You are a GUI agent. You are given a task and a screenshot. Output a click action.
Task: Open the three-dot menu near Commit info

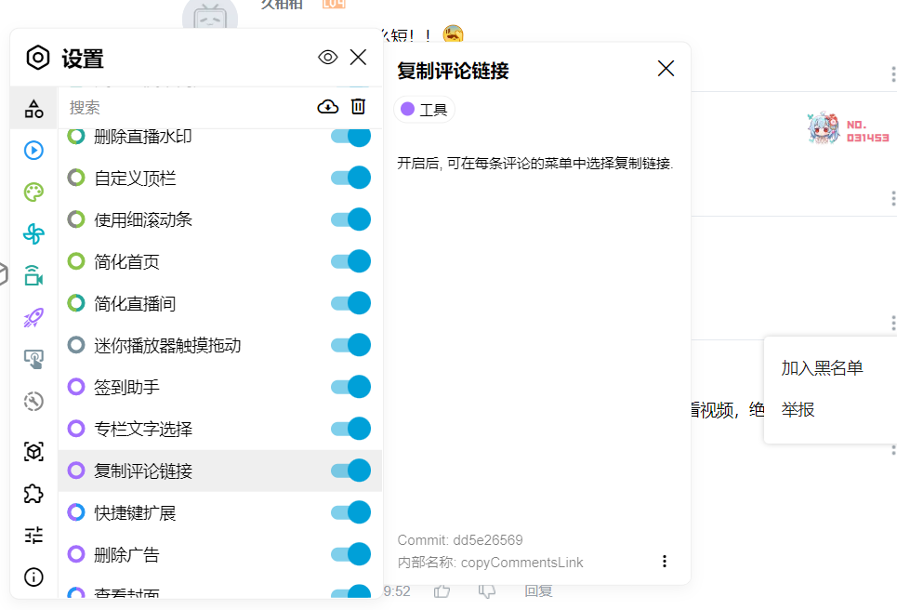pos(665,561)
